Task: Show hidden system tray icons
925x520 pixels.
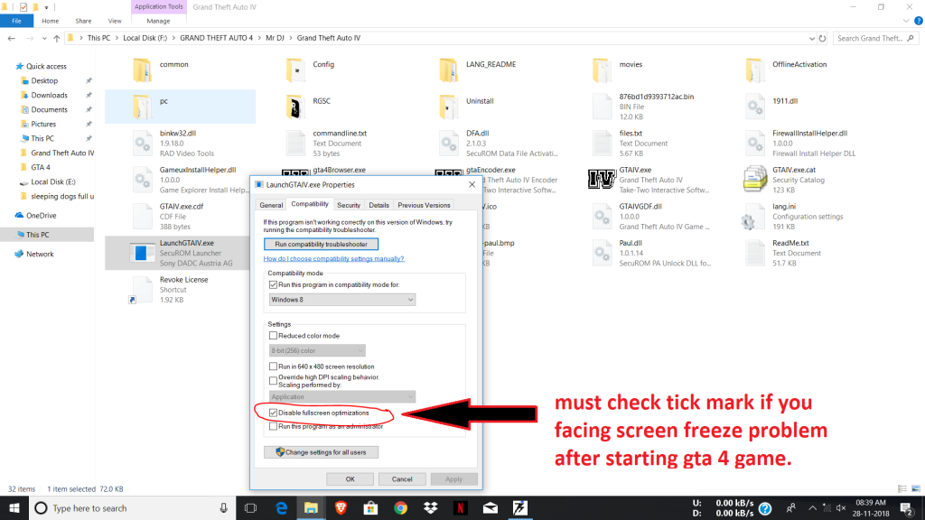Action: pyautogui.click(x=812, y=507)
